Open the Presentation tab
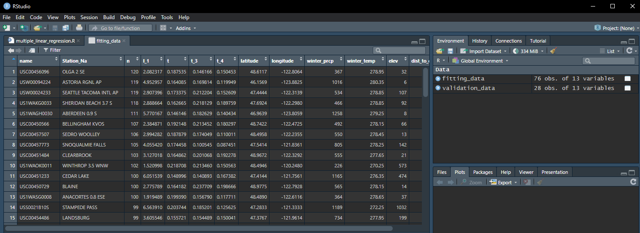 pyautogui.click(x=555, y=172)
